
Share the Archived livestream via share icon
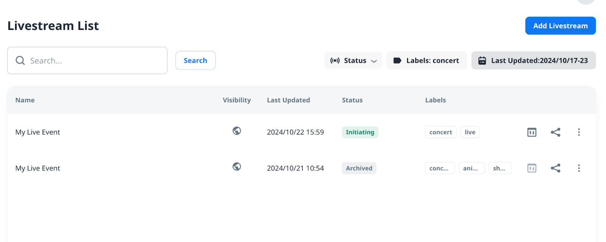[x=555, y=168]
